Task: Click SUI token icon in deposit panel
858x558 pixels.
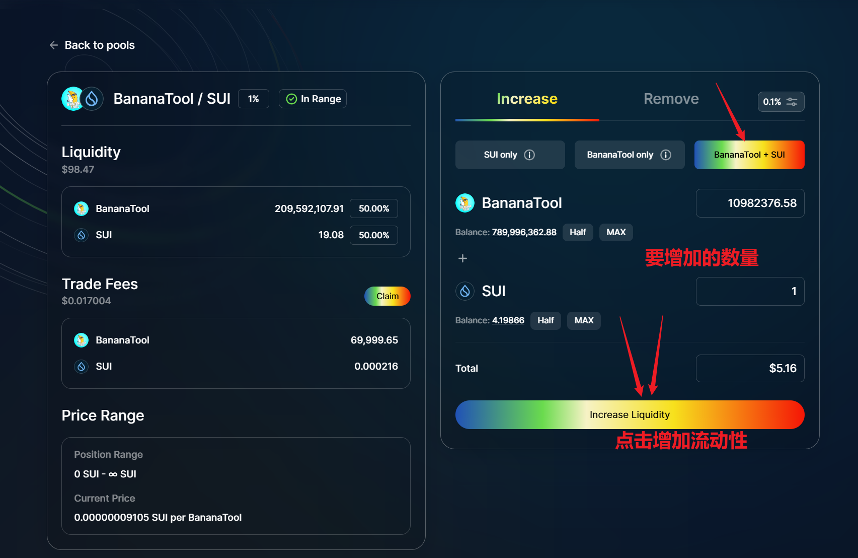Action: coord(465,291)
